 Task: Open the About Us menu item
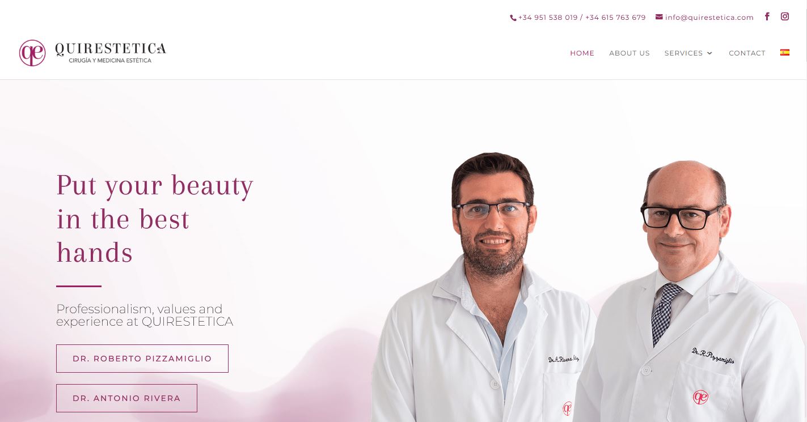tap(629, 53)
